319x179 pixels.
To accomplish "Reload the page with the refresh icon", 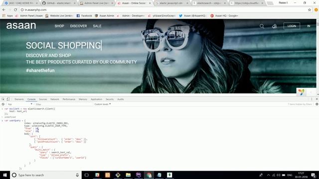I will 15,10.
